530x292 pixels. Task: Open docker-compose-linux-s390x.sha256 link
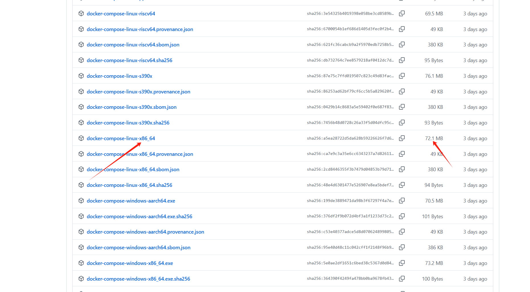click(x=128, y=123)
